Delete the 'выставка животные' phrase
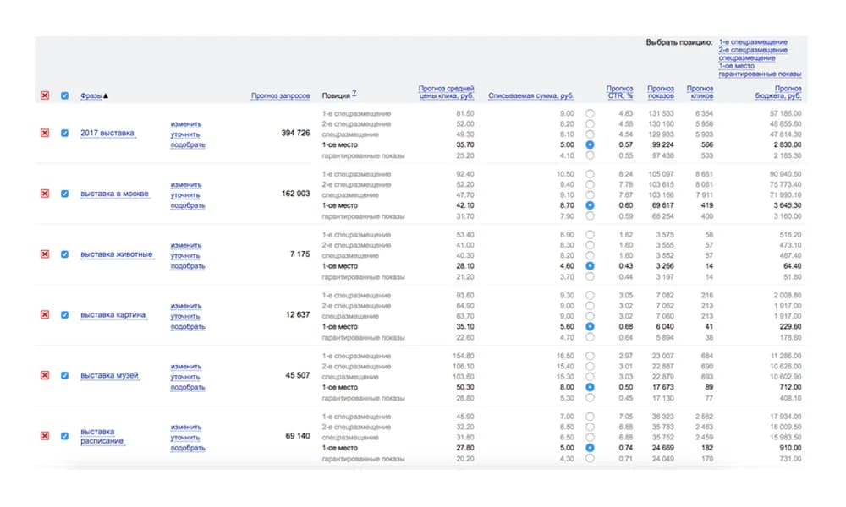 [x=45, y=254]
